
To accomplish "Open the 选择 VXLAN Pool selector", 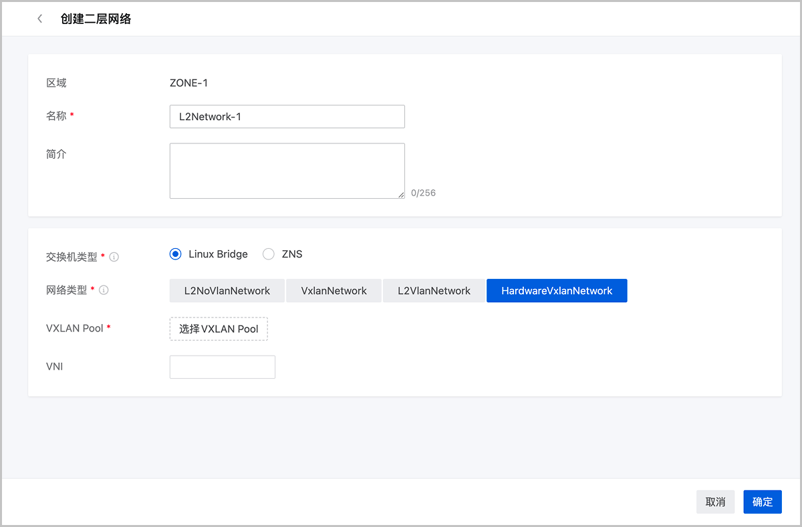I will [x=219, y=329].
